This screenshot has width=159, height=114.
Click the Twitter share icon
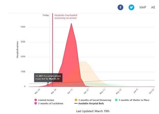(x=131, y=7)
